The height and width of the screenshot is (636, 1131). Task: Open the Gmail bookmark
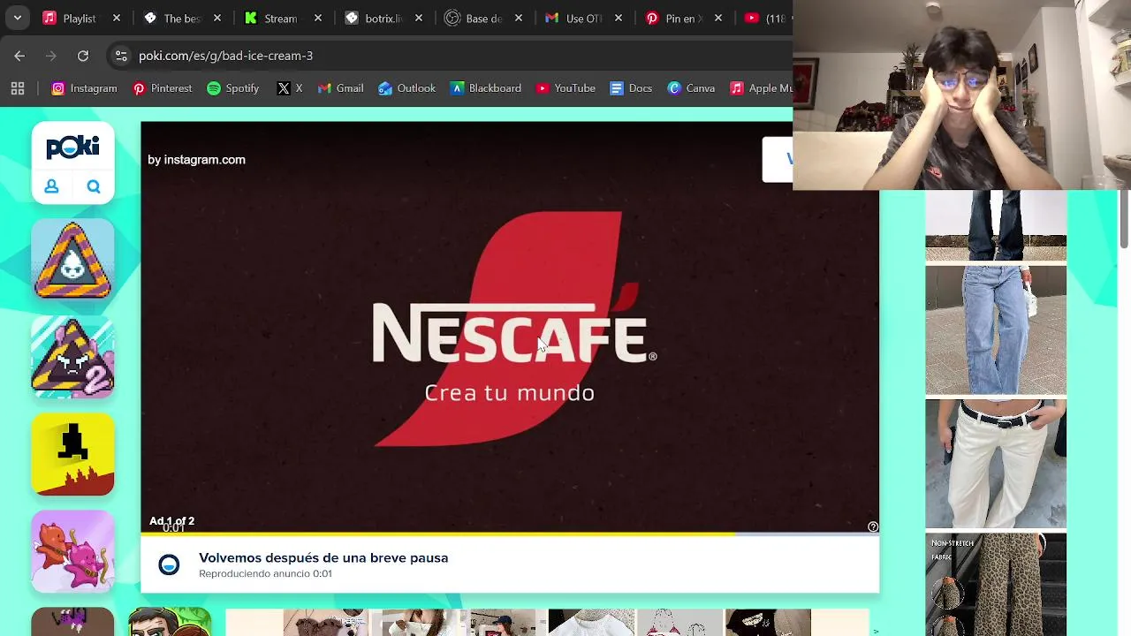click(340, 88)
